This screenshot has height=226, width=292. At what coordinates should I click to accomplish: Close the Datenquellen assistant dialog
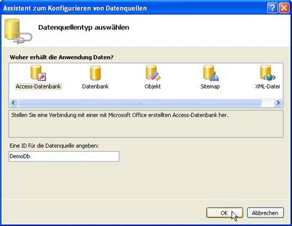click(x=284, y=8)
